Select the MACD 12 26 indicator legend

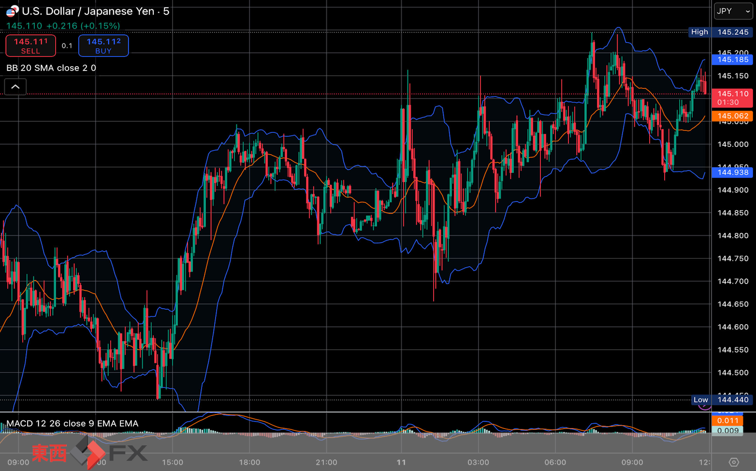tap(73, 424)
